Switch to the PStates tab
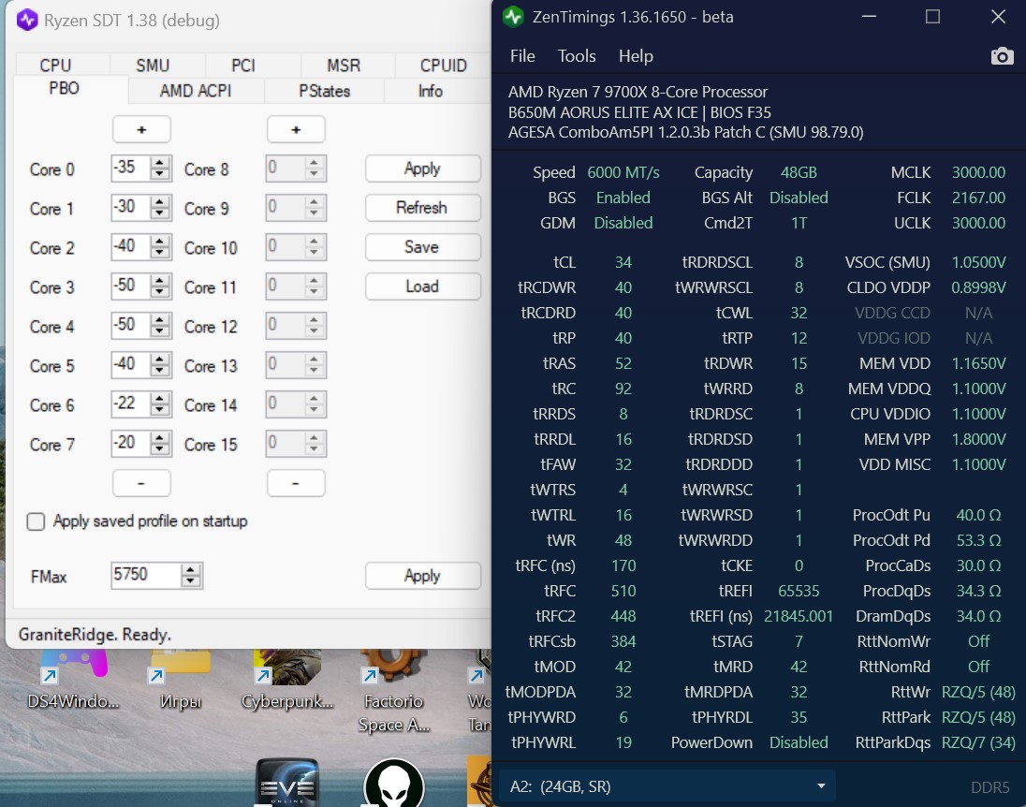This screenshot has width=1026, height=807. pos(324,91)
